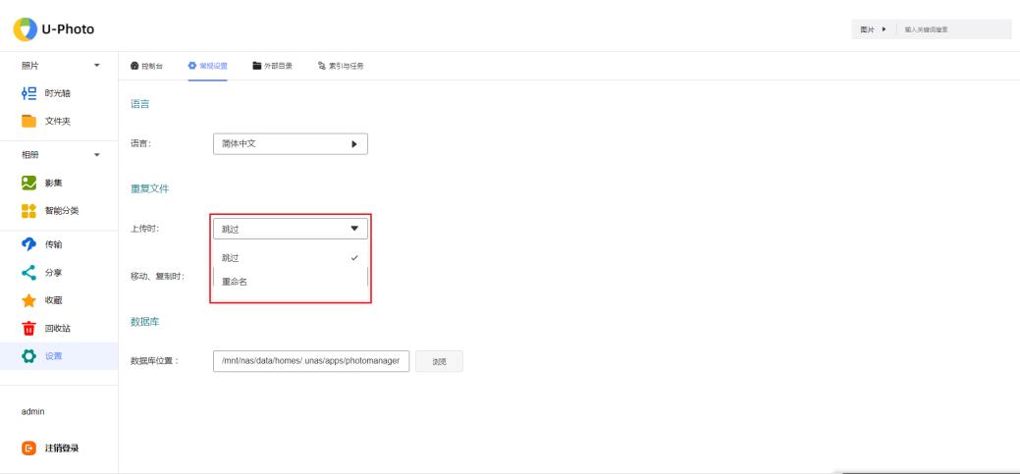Collapse the 照片 sidebar section
This screenshot has height=474, width=1020.
96,66
